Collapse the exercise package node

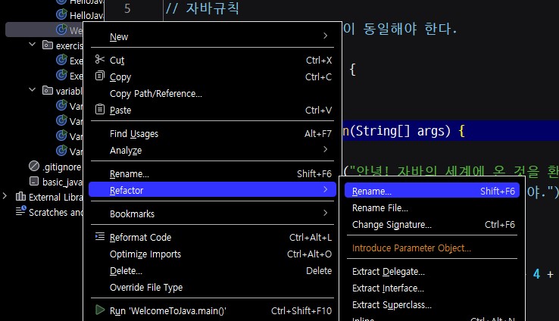[x=32, y=45]
